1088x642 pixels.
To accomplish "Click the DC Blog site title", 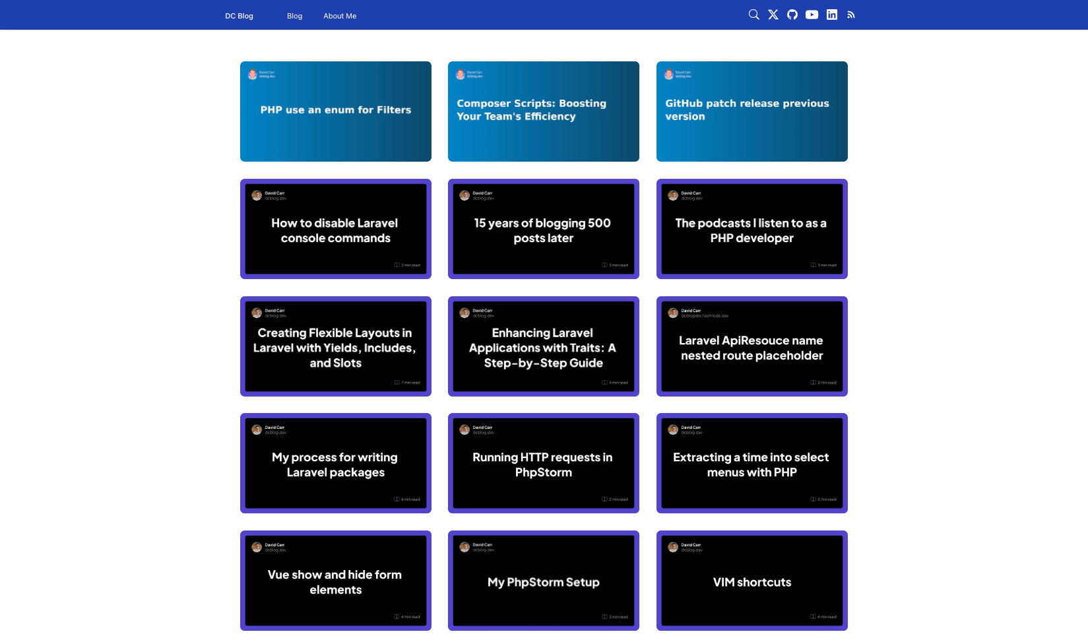I will [239, 16].
